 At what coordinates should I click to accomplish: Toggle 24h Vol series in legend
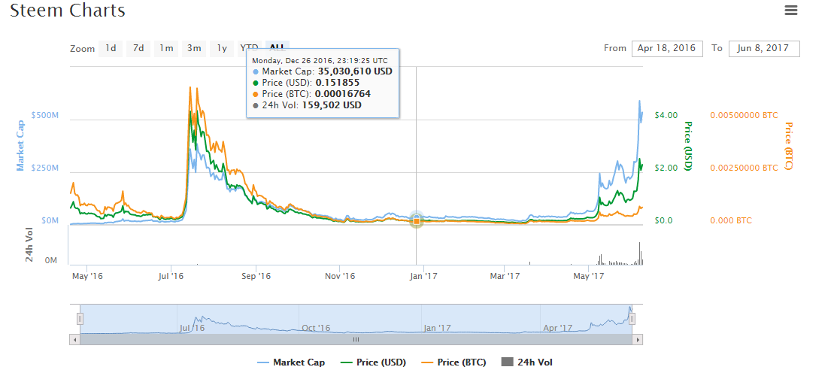click(x=527, y=362)
